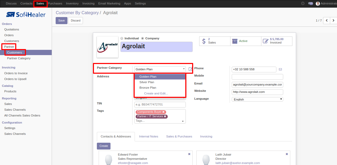
Task: Click the Agrolait name field
Action: (156, 47)
